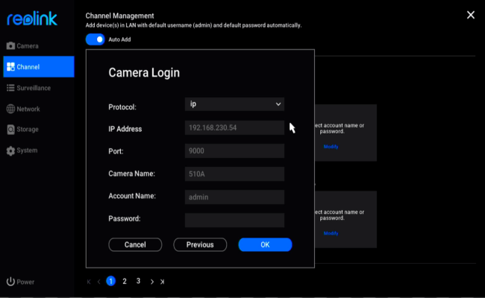Click the Power button icon
This screenshot has width=485, height=298.
click(x=11, y=282)
